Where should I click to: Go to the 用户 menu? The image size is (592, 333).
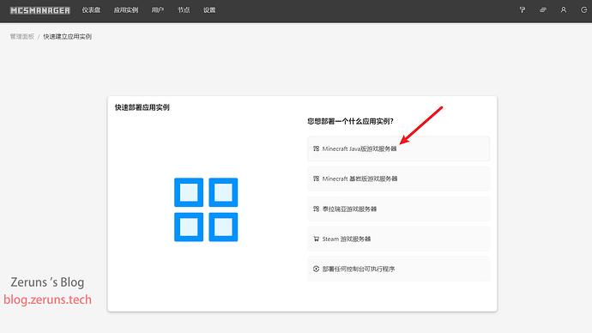point(158,10)
